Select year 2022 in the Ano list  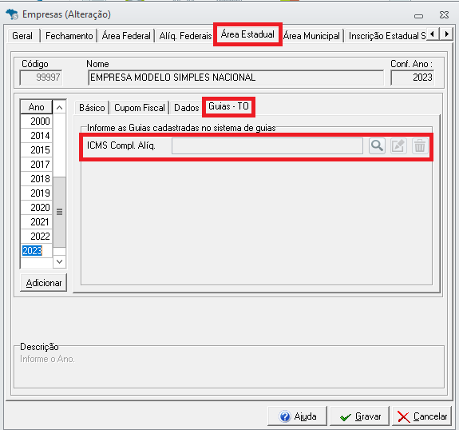click(x=36, y=237)
